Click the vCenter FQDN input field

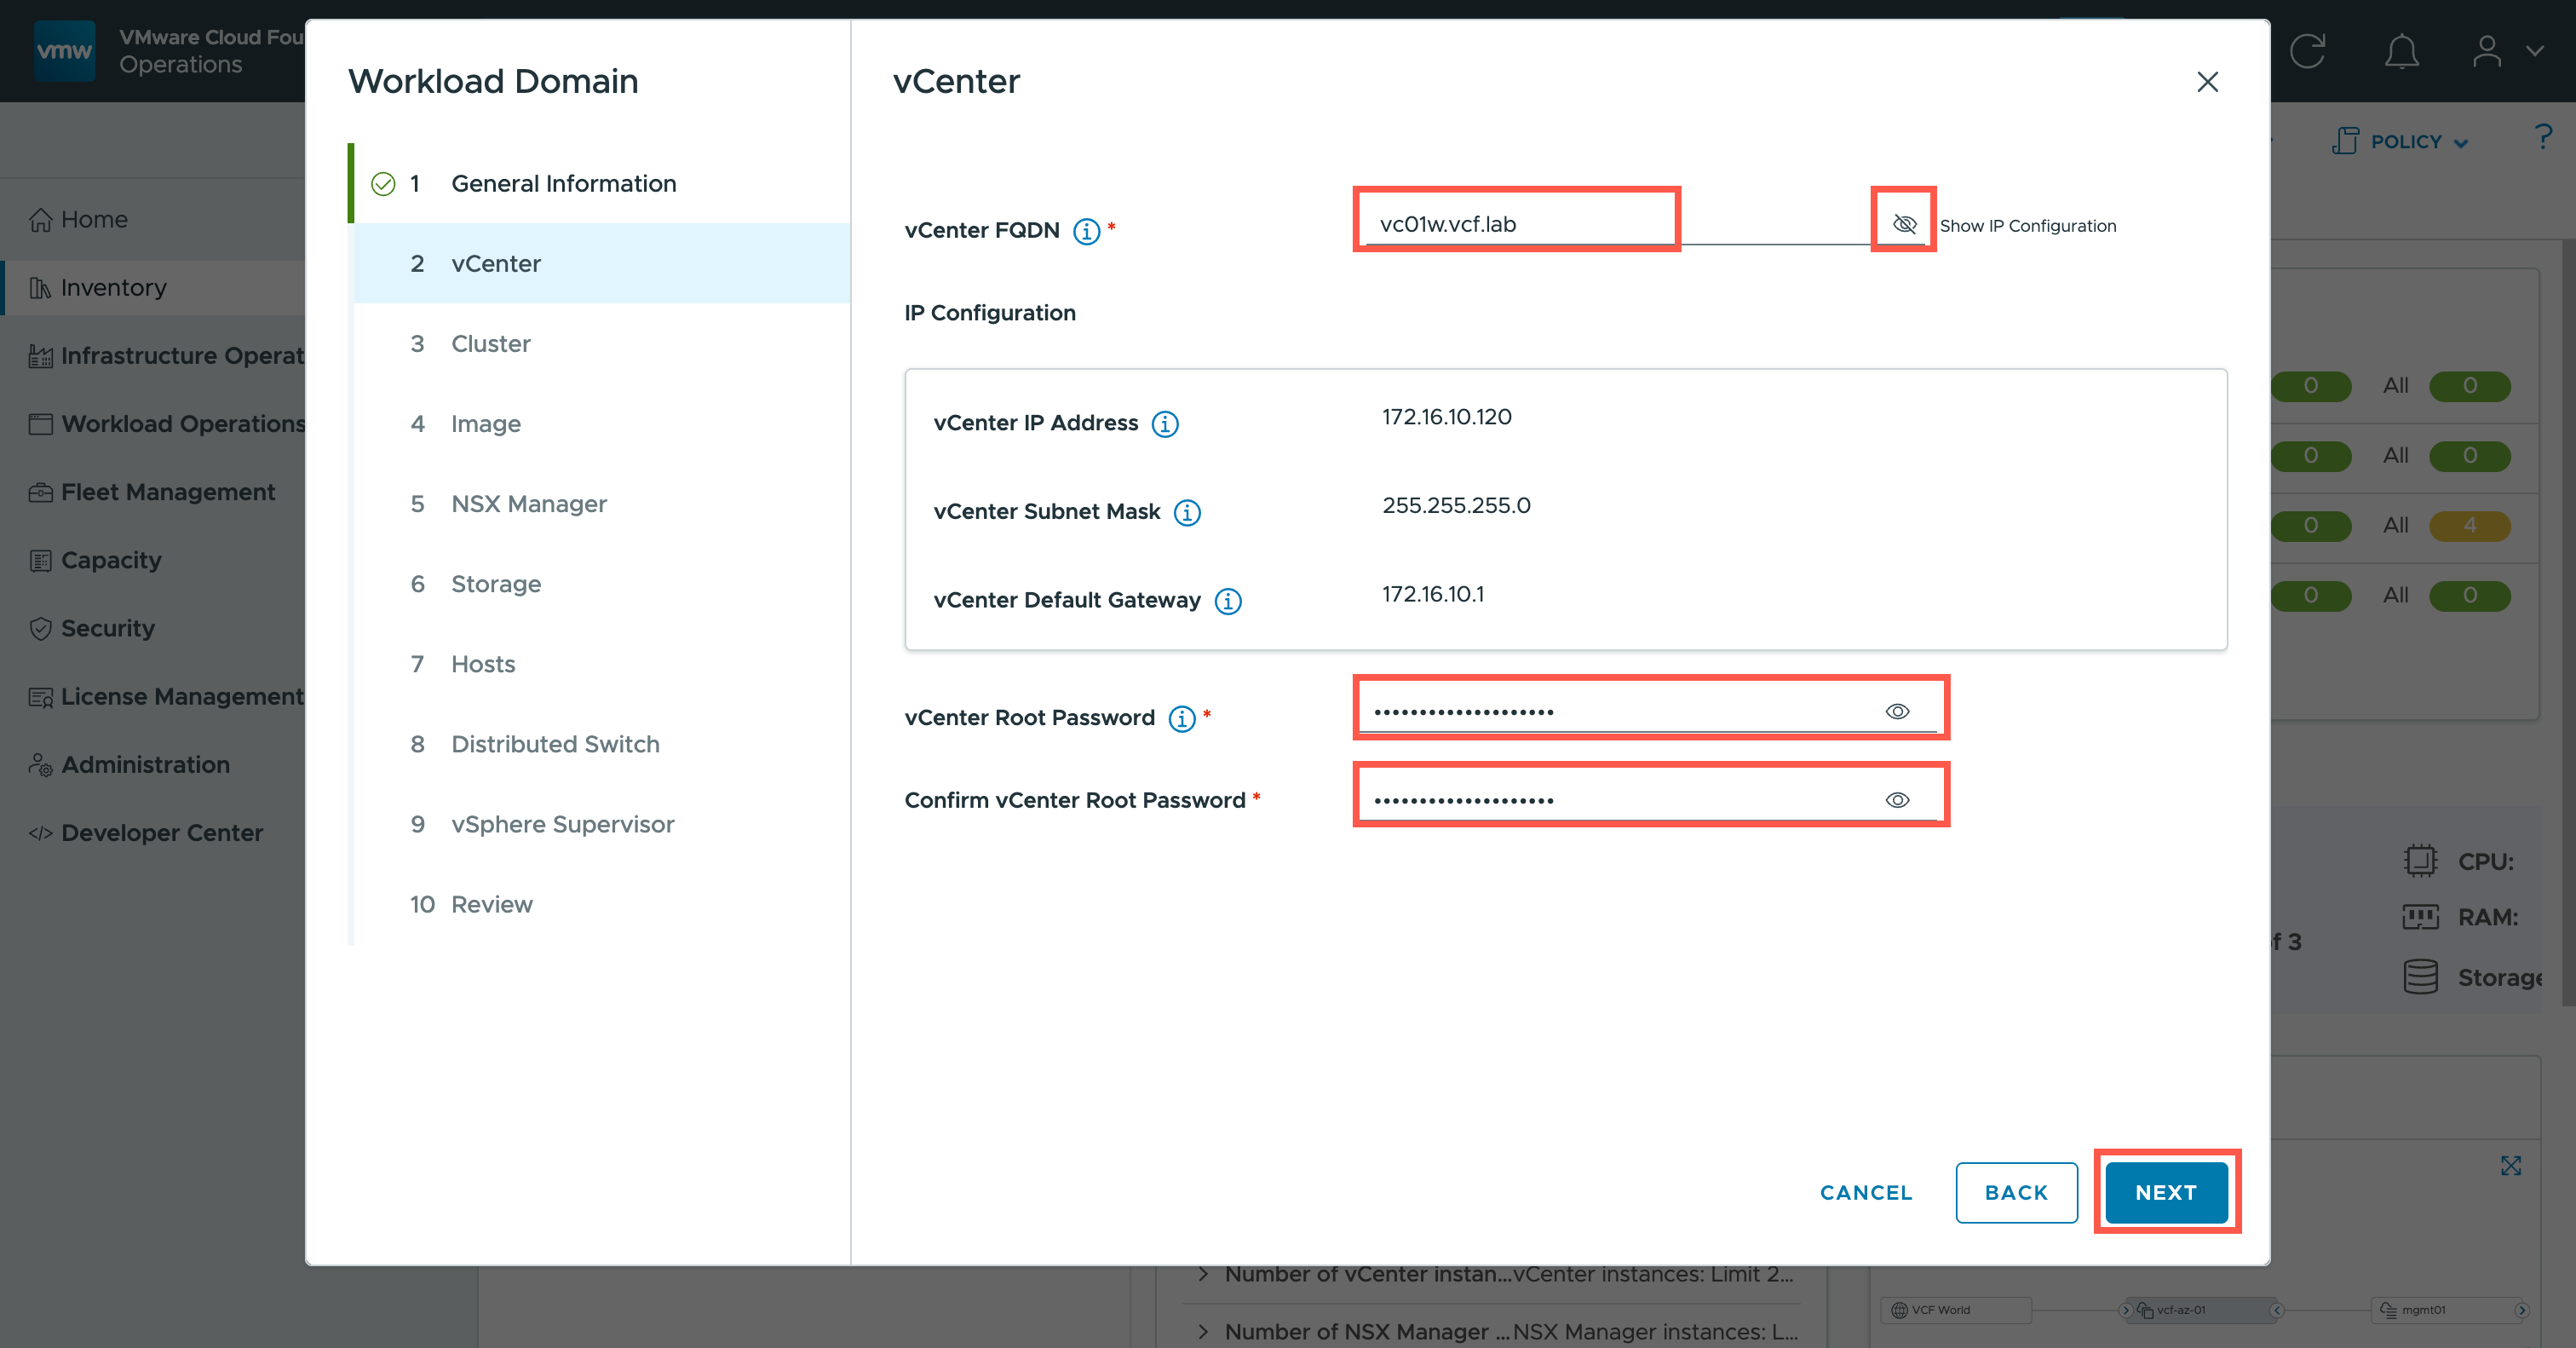tap(1515, 224)
